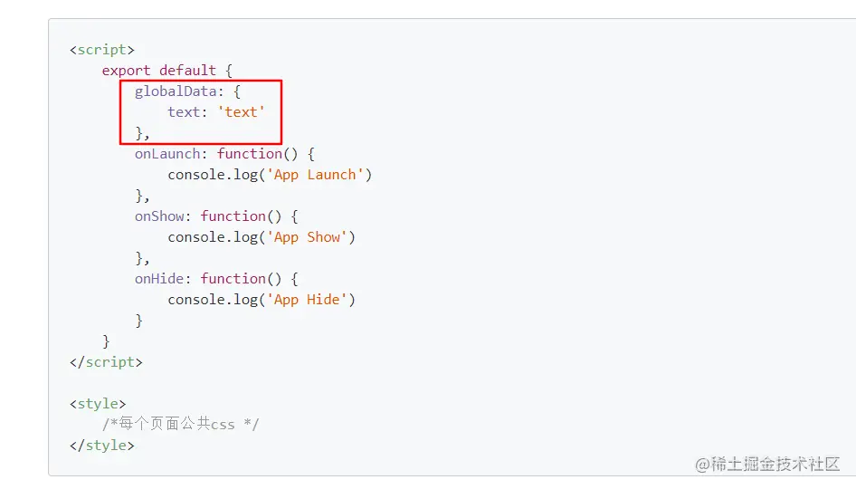Viewport: 856px width, 489px height.
Task: Click the opening script tag
Action: (101, 50)
